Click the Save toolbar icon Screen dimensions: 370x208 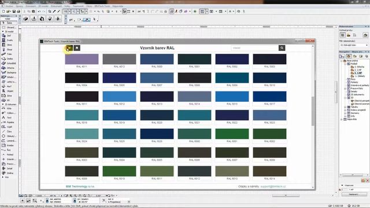tap(14, 12)
